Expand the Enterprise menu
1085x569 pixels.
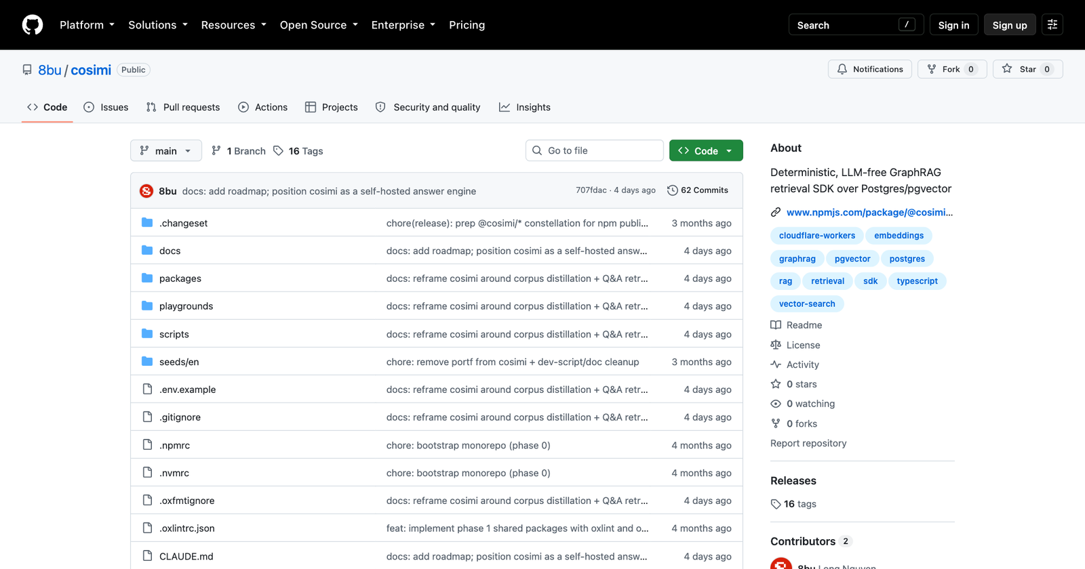click(x=403, y=25)
